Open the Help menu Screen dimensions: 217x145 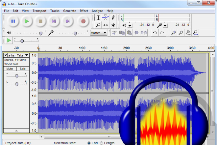[110, 11]
